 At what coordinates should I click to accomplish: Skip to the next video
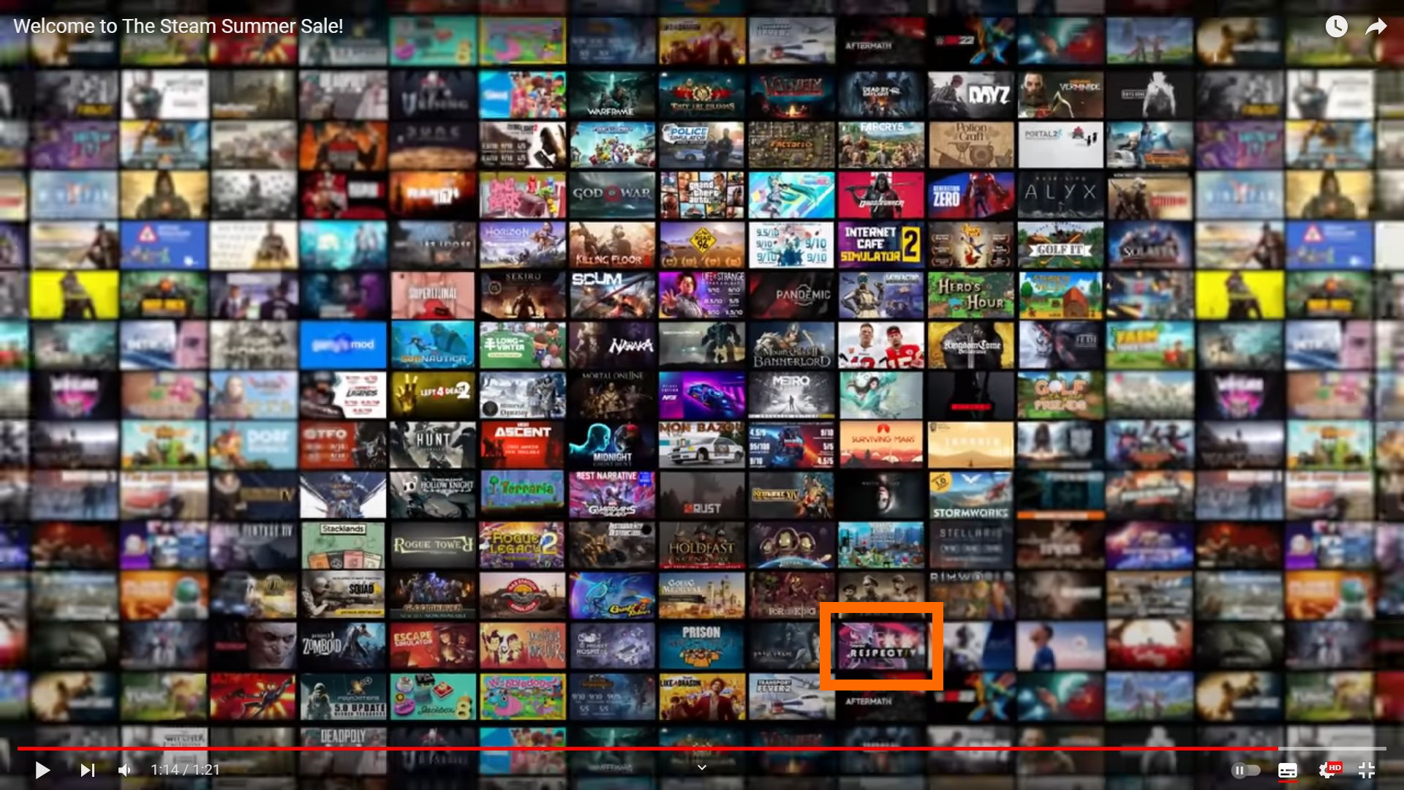[x=87, y=770]
